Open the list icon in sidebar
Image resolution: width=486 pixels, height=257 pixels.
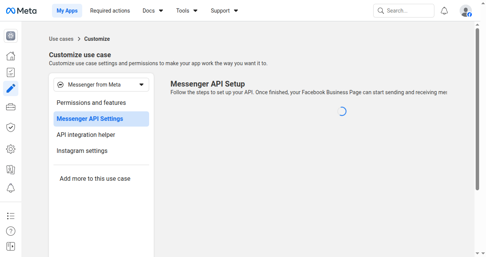pyautogui.click(x=11, y=216)
